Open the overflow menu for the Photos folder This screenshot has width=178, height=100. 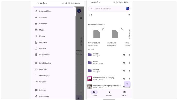tap(129, 71)
